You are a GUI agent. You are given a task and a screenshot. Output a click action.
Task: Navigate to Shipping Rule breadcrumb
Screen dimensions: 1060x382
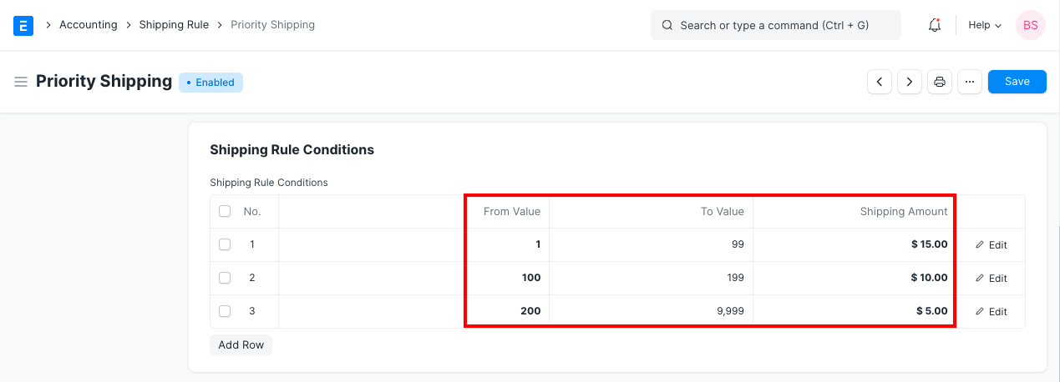174,25
